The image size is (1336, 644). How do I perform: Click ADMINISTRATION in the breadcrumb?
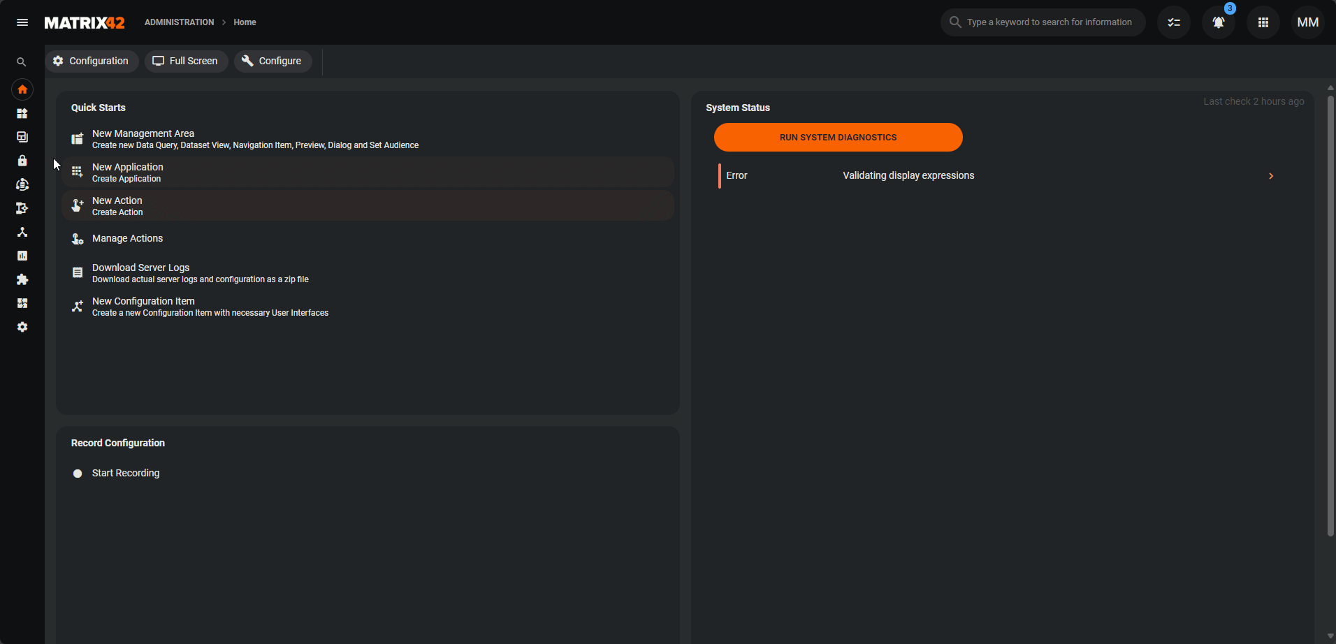click(x=179, y=22)
